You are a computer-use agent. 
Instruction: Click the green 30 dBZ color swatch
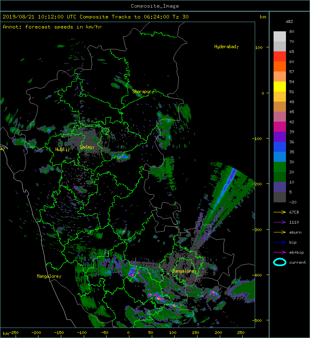click(280, 167)
